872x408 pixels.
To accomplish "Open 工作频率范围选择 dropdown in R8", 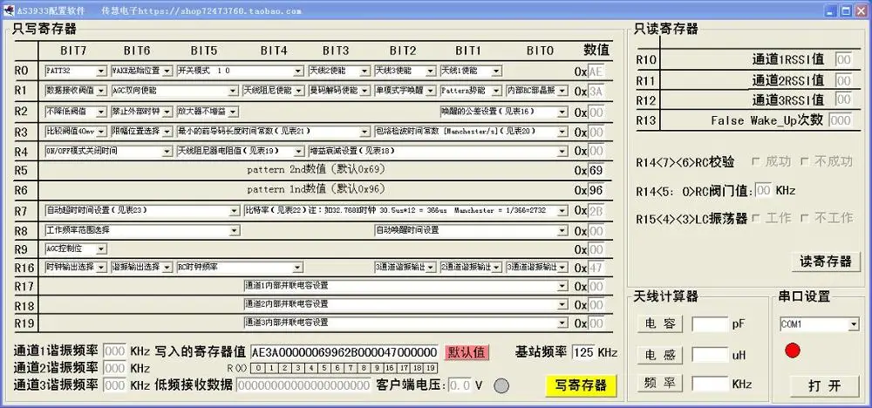I will [142, 230].
